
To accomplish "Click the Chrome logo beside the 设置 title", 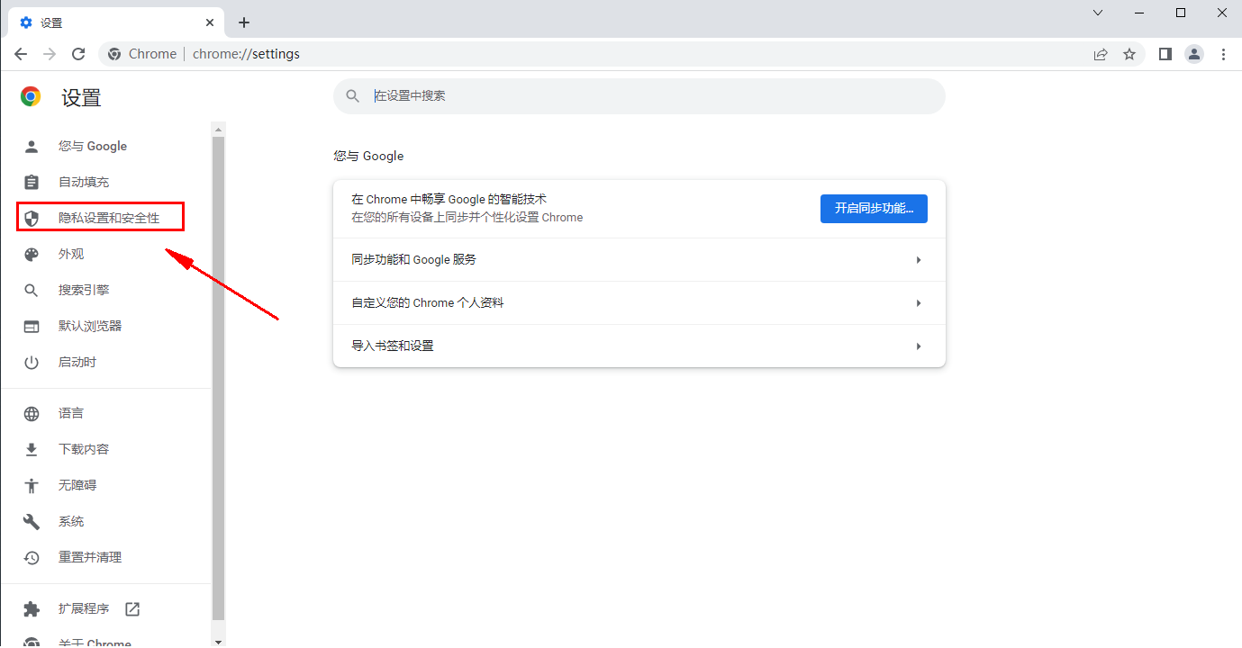I will [x=32, y=97].
